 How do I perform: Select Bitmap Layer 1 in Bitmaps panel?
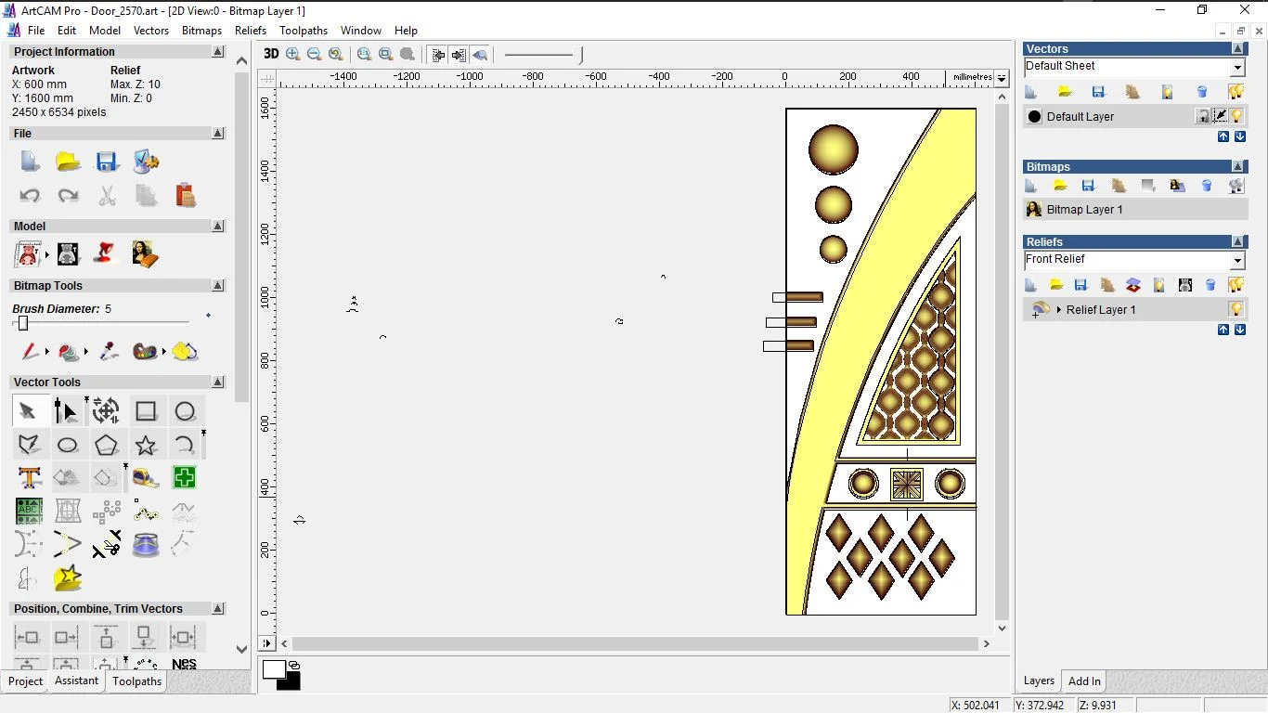[x=1084, y=210]
